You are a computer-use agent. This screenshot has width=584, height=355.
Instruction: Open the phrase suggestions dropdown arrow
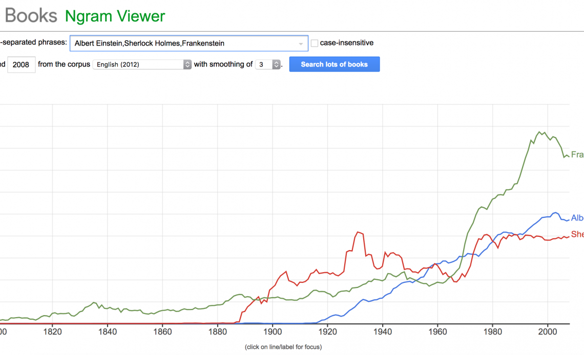pyautogui.click(x=301, y=44)
